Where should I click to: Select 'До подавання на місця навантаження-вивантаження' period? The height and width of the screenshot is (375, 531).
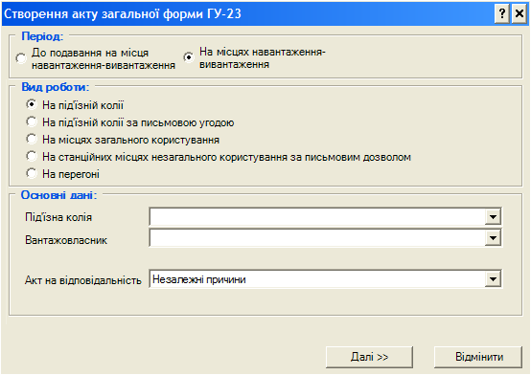coord(21,58)
